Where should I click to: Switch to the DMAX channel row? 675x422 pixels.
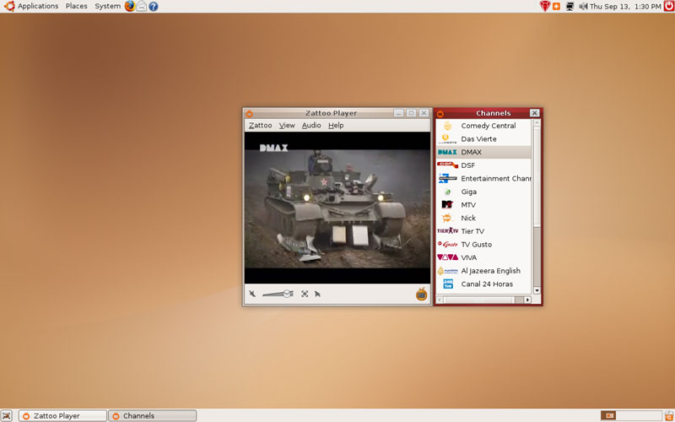483,152
